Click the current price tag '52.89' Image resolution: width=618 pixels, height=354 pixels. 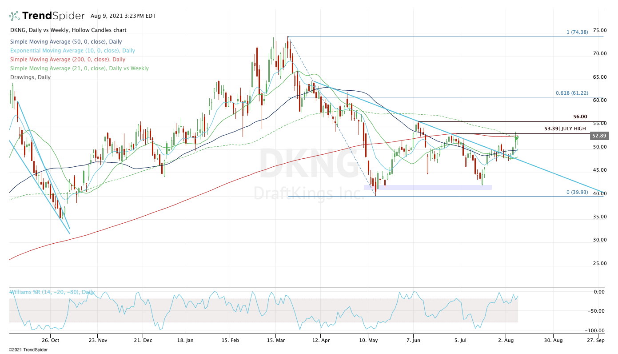pyautogui.click(x=599, y=136)
